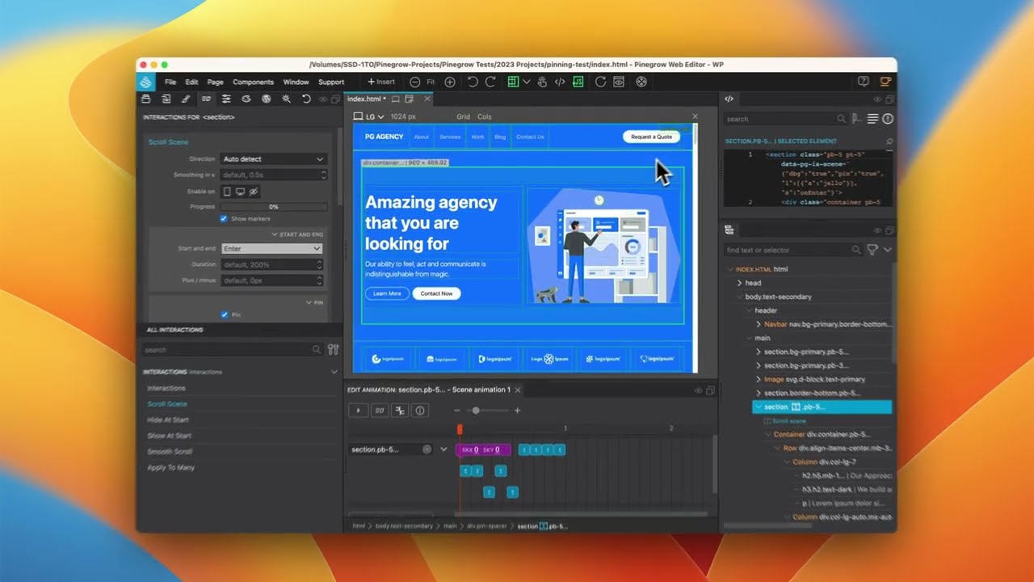The width and height of the screenshot is (1034, 582).
Task: Click the Insert button
Action: (381, 82)
